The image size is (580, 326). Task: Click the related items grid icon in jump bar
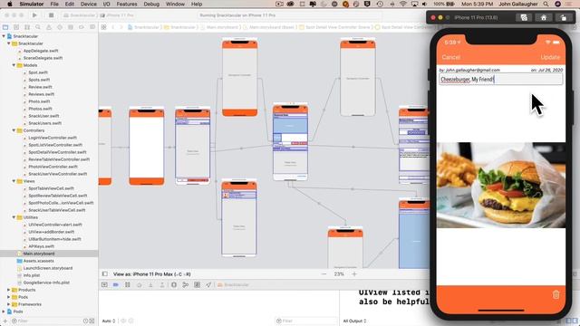pyautogui.click(x=104, y=27)
